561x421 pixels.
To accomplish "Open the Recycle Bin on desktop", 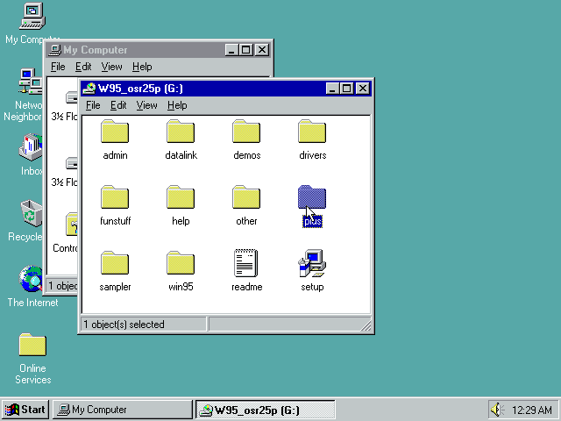I will 32,213.
